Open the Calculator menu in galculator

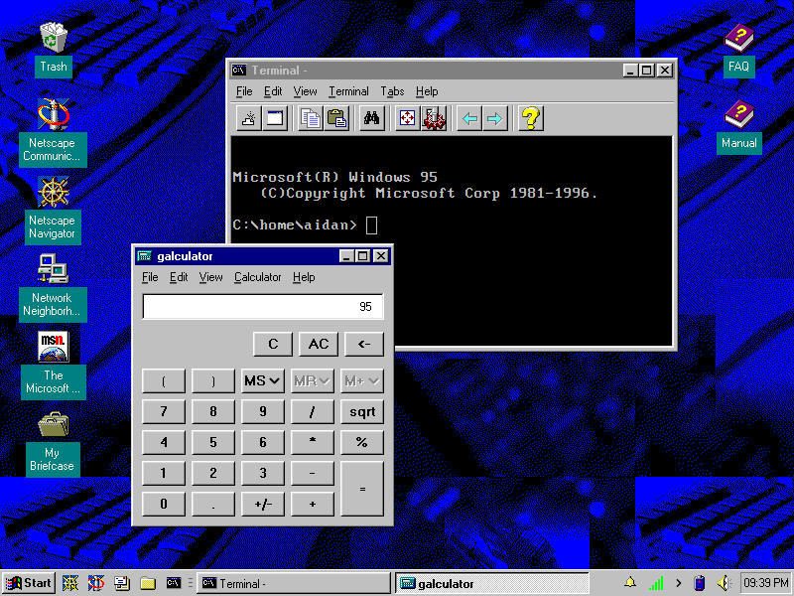point(257,277)
